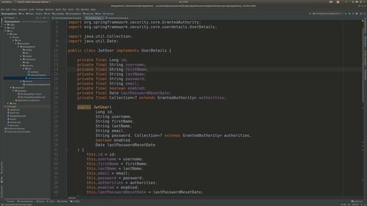Fold the JwtUser constructor at the gutter marker
The height and width of the screenshot is (206, 367).
[x=67, y=150]
